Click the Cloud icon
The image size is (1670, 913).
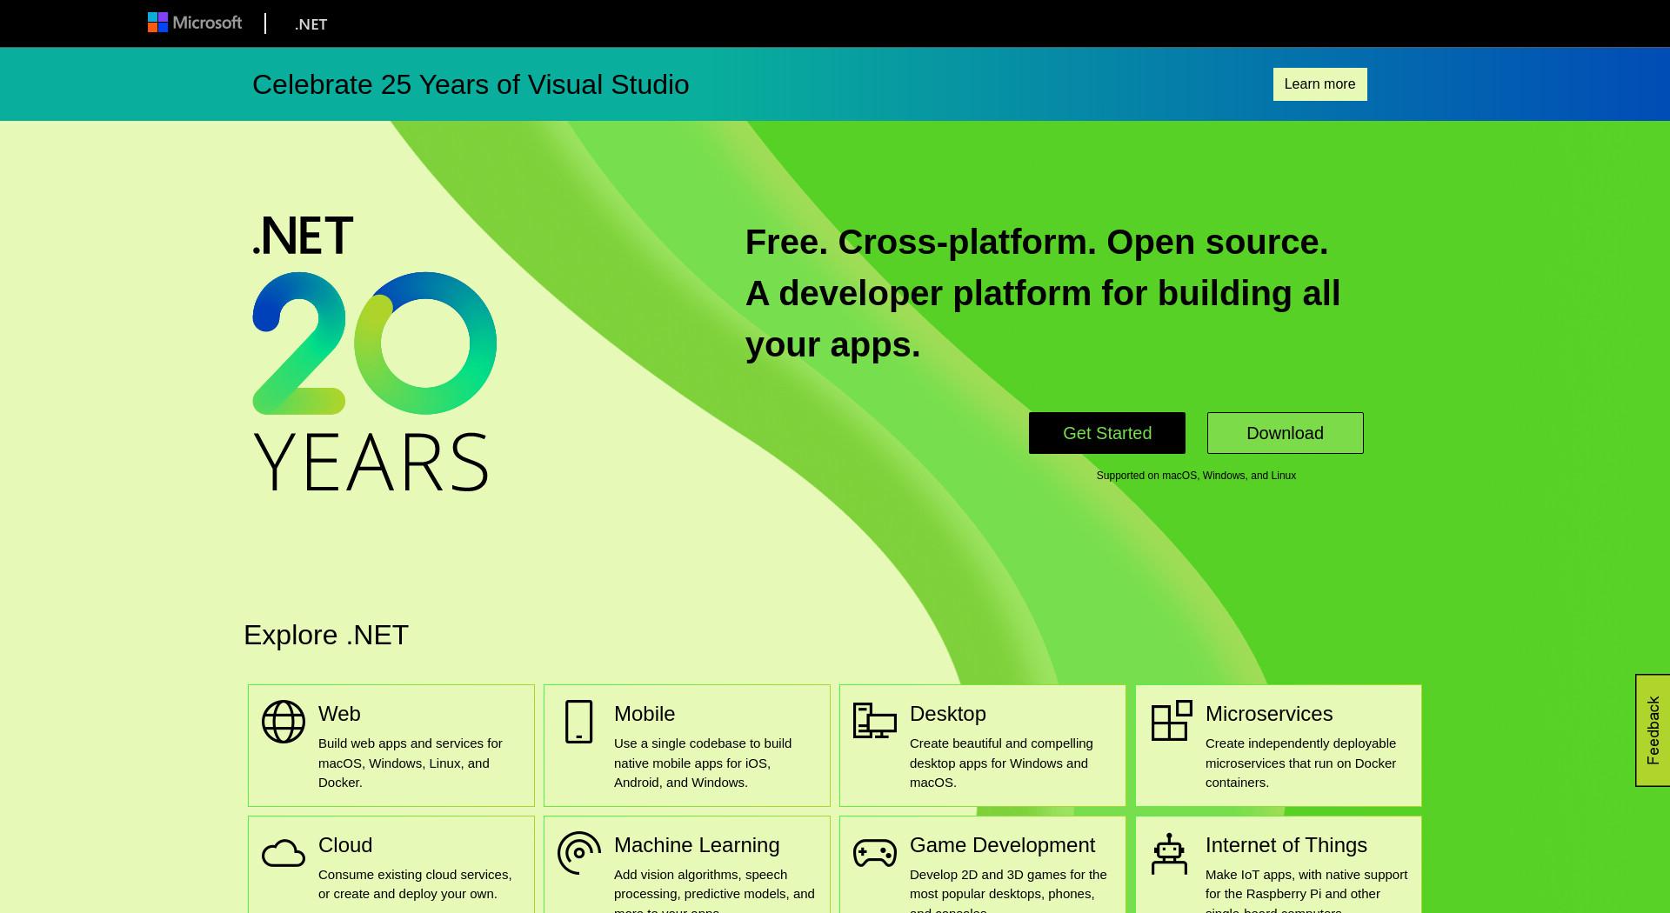(x=284, y=854)
